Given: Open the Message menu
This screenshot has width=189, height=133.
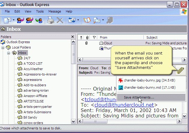Looking at the screenshot, I should (55, 11).
